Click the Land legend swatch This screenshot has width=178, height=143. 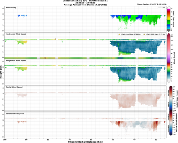point(159,8)
